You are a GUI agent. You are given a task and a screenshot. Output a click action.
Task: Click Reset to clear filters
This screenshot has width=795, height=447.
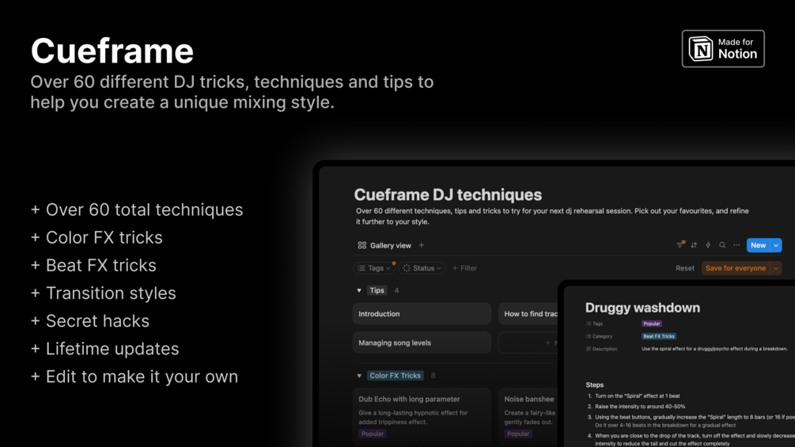click(685, 268)
